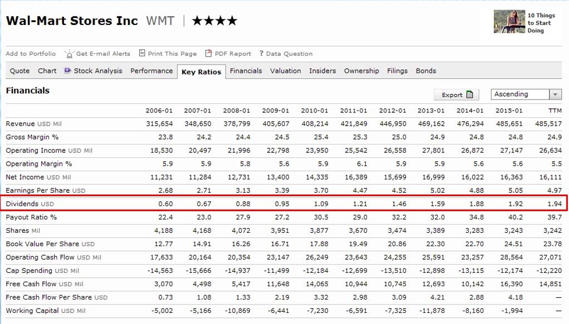Click the Wal-Mart Stores Inc heading

point(72,21)
